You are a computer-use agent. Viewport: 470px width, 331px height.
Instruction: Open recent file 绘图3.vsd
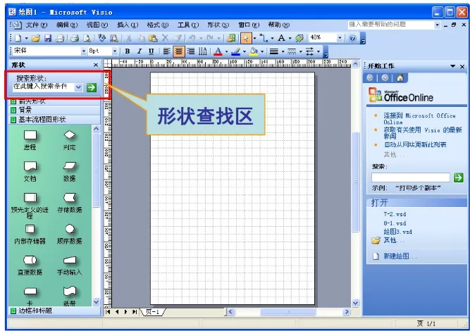point(397,232)
